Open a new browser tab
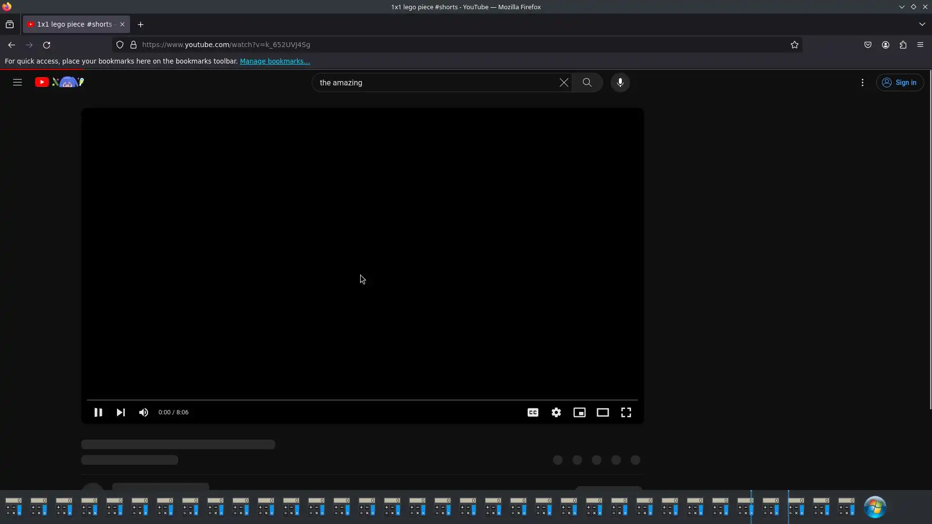Screen dimensions: 932x524 tap(140, 24)
